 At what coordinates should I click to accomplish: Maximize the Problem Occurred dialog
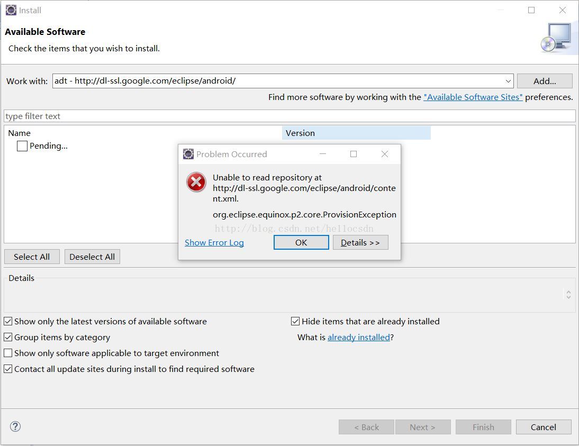(x=354, y=154)
